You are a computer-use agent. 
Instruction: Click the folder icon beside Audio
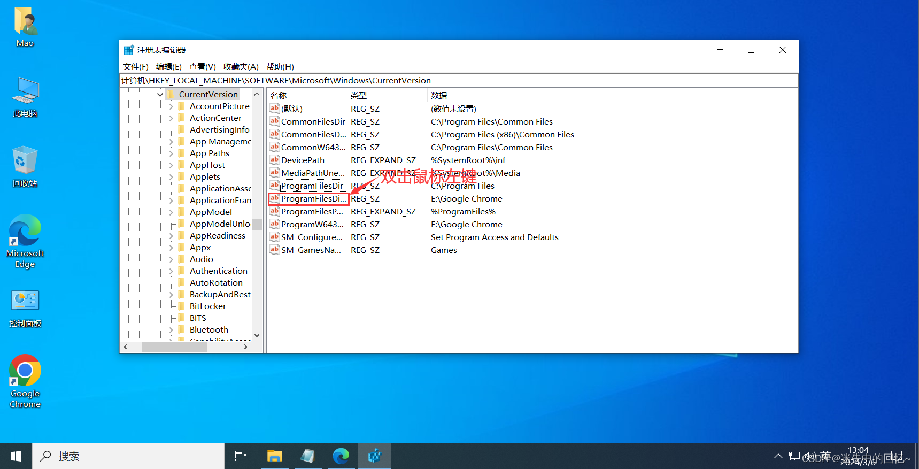coord(182,259)
